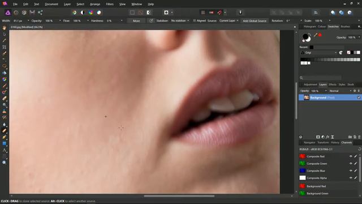
Task: Open the brush Opacity dropdown arrow
Action: 60,20
